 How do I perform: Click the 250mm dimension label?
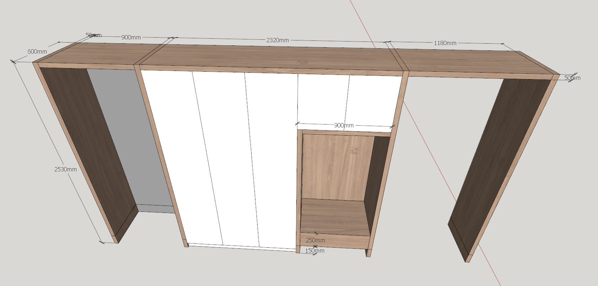click(316, 240)
